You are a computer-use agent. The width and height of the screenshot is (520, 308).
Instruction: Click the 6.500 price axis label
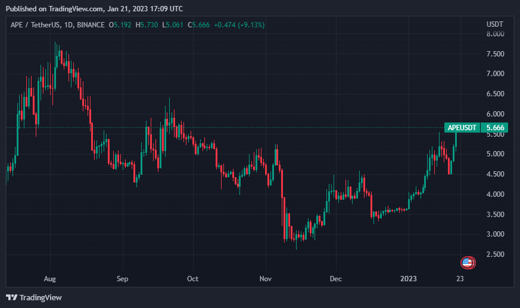(x=495, y=94)
